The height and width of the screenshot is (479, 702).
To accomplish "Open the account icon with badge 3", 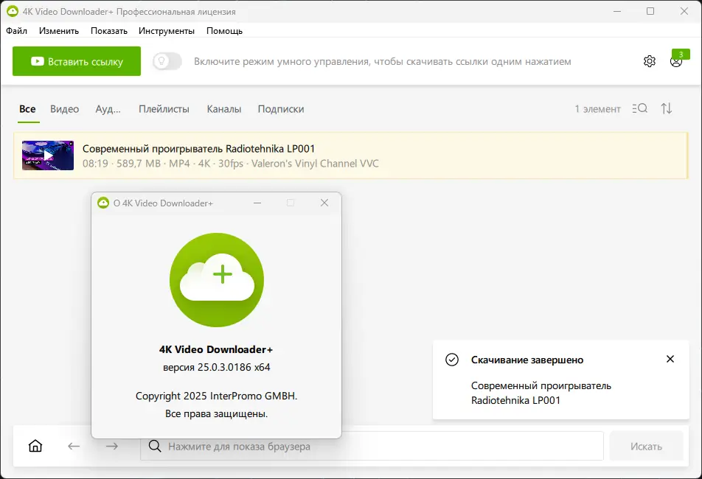I will click(x=676, y=61).
